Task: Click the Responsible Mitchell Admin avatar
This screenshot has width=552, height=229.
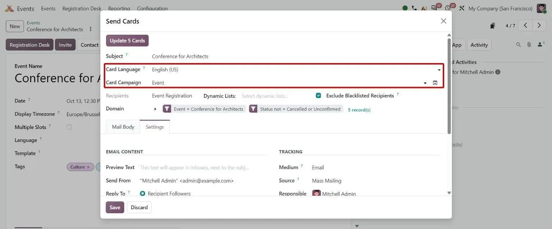Action: click(316, 194)
